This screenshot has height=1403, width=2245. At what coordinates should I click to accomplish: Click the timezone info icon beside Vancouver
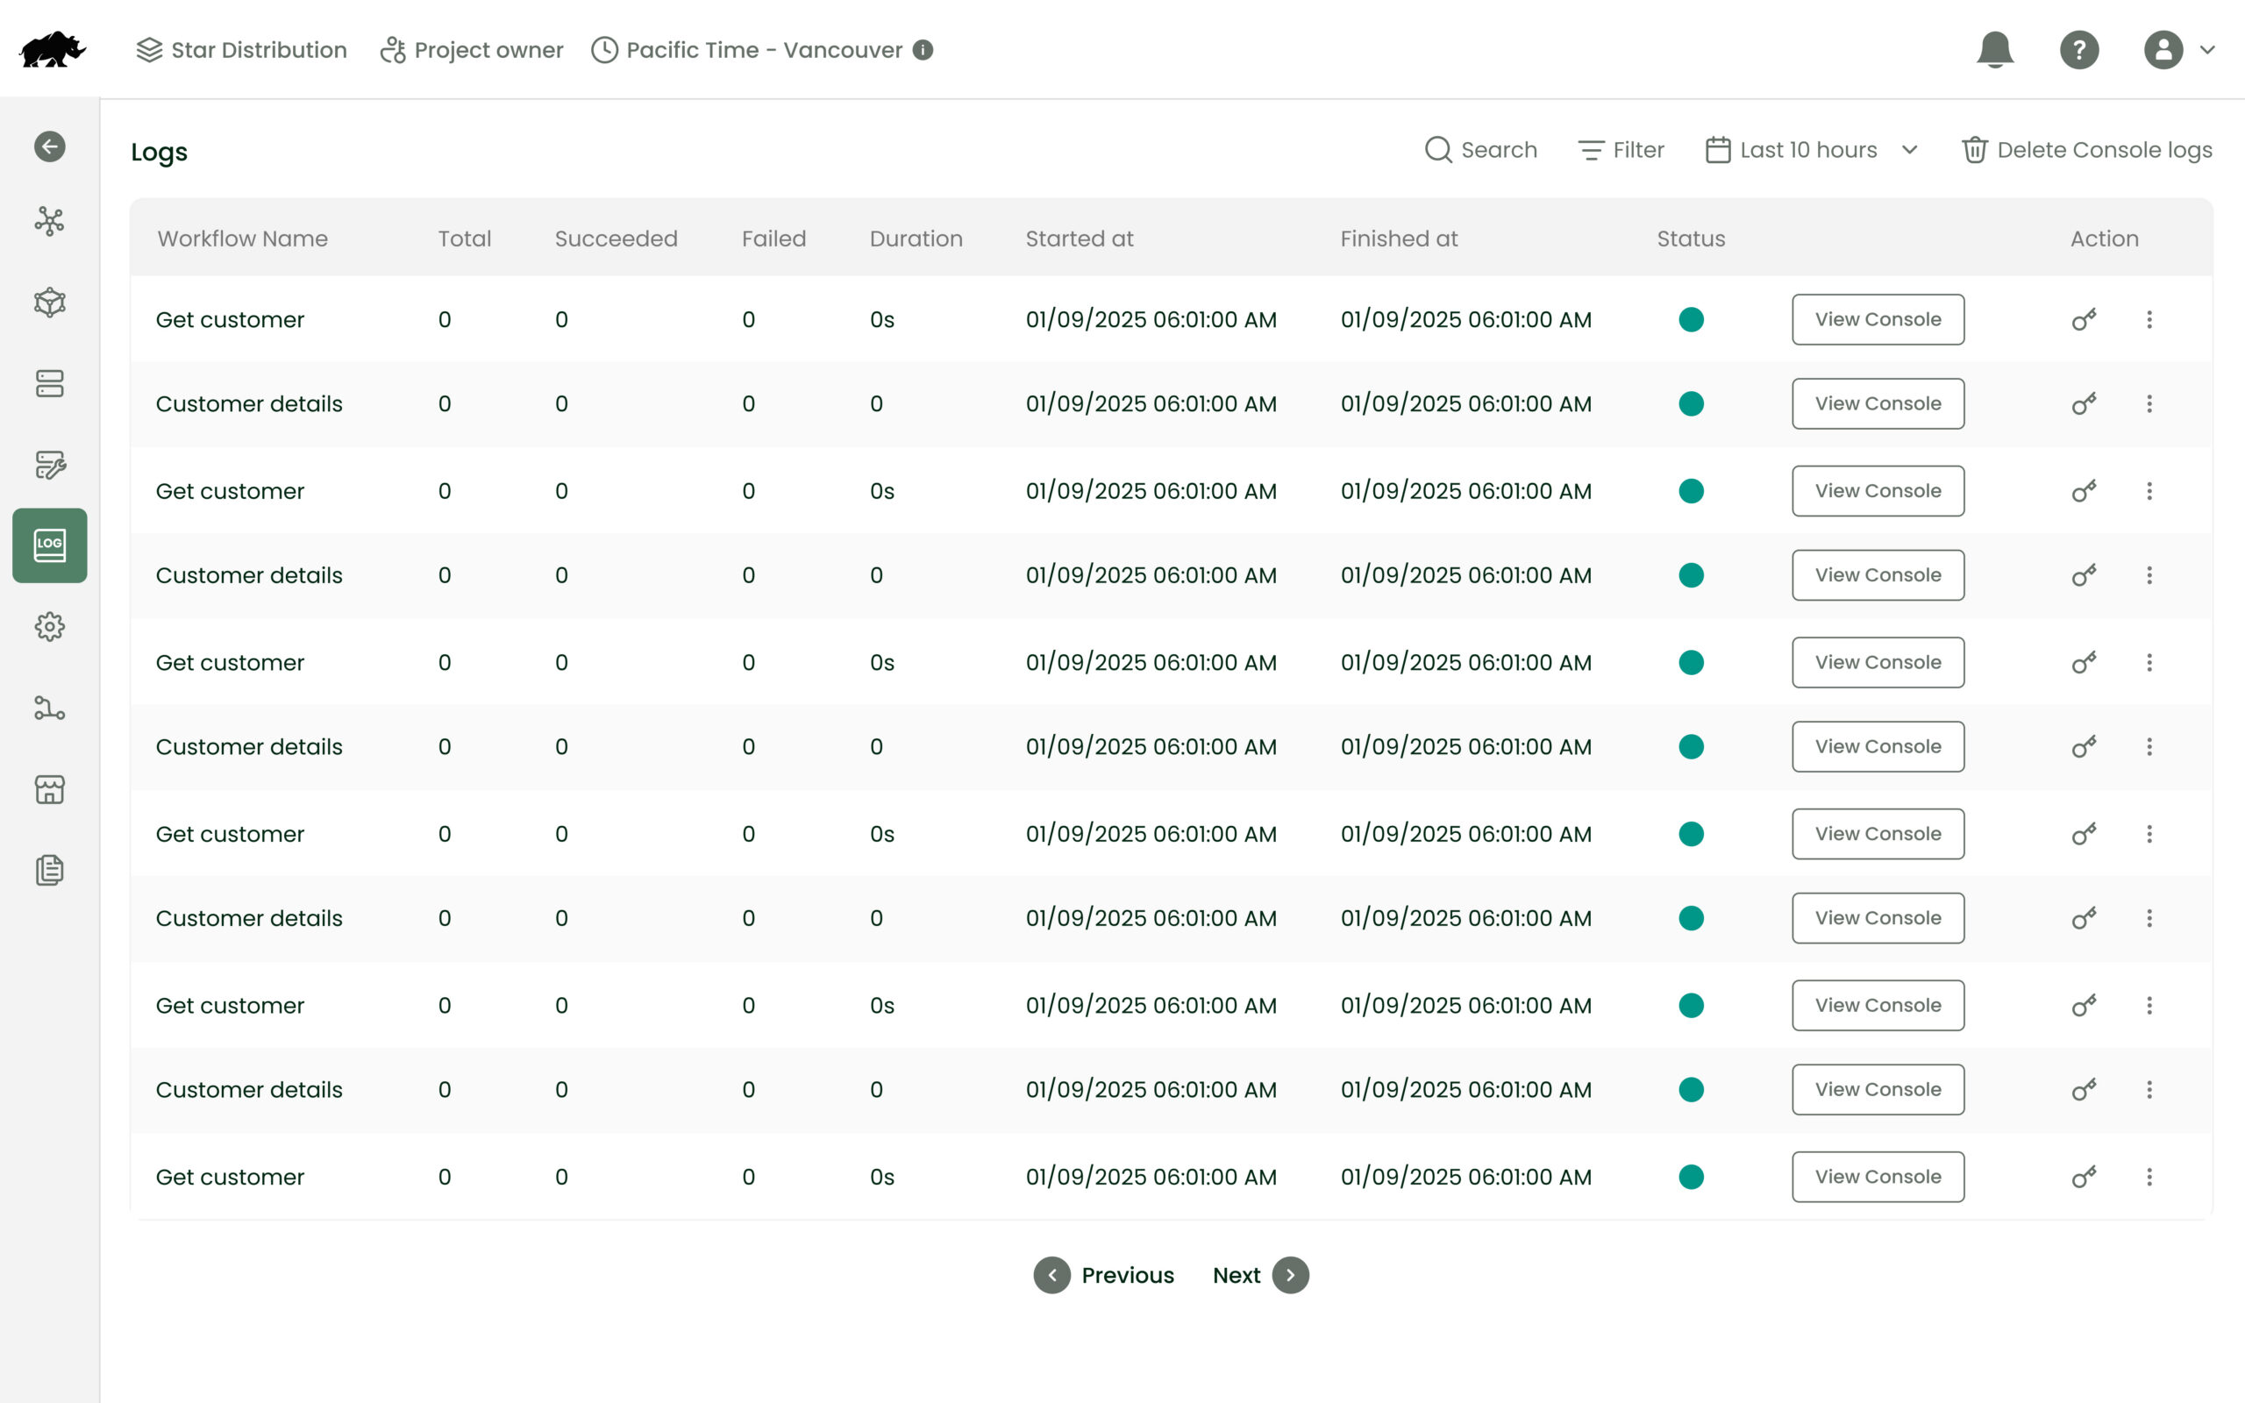[923, 50]
